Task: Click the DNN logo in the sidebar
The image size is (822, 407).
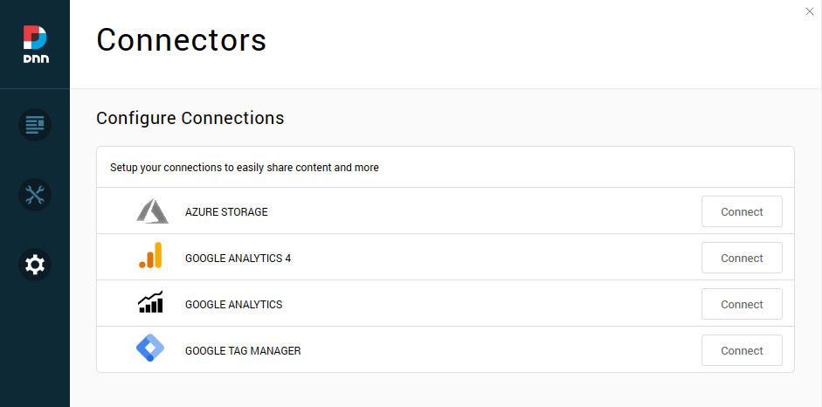Action: [35, 44]
